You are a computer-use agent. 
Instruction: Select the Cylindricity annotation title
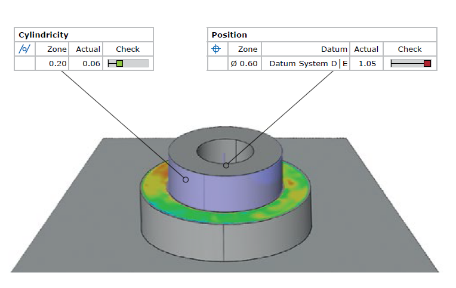pos(43,35)
